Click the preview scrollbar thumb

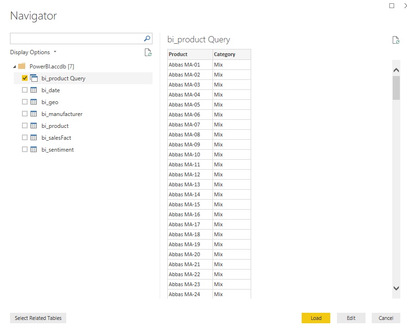(396, 88)
